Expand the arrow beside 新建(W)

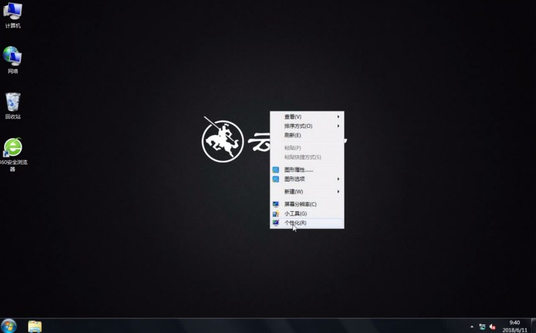coord(338,192)
